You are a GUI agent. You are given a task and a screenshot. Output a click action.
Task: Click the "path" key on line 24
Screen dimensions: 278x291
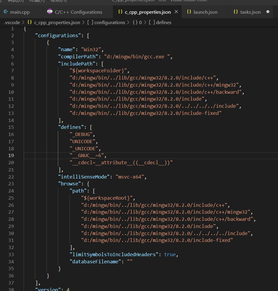pyautogui.click(x=78, y=191)
